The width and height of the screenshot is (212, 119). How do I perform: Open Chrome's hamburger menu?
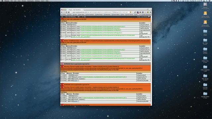coord(150,12)
